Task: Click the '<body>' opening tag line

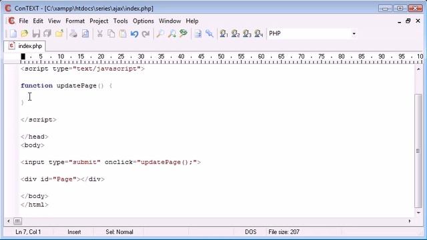Action: point(33,145)
